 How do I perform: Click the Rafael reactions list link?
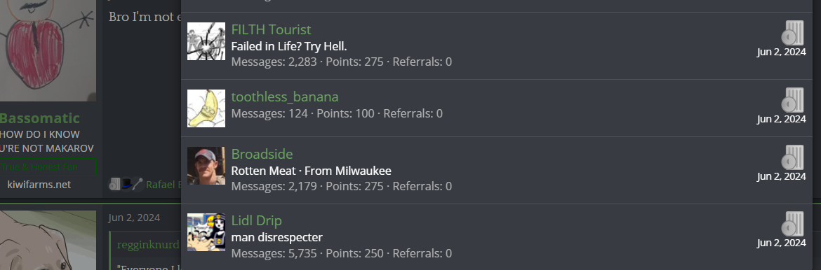point(163,185)
